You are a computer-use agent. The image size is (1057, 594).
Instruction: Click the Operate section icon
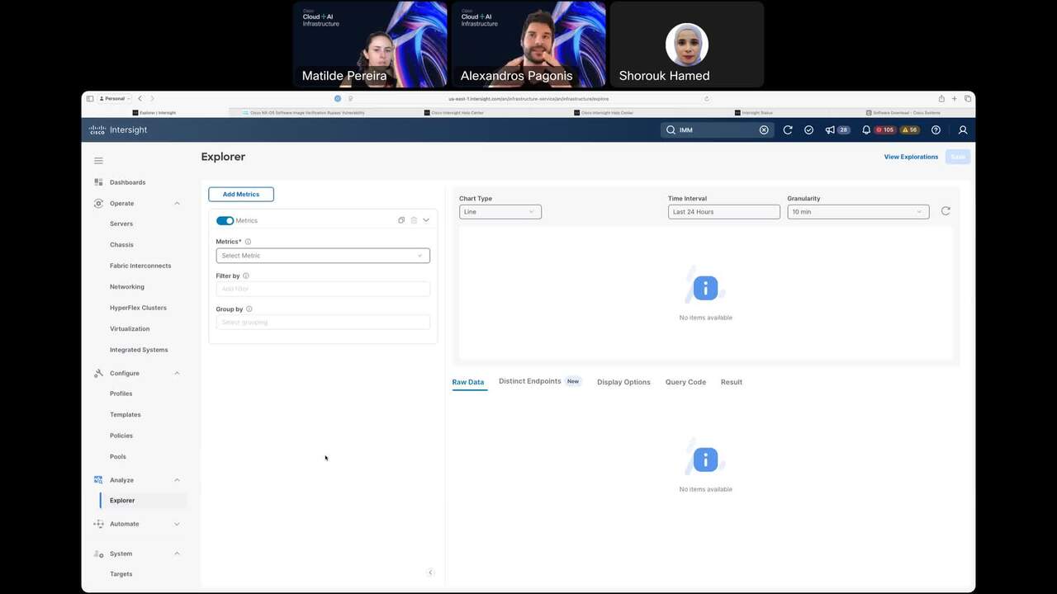coord(98,203)
